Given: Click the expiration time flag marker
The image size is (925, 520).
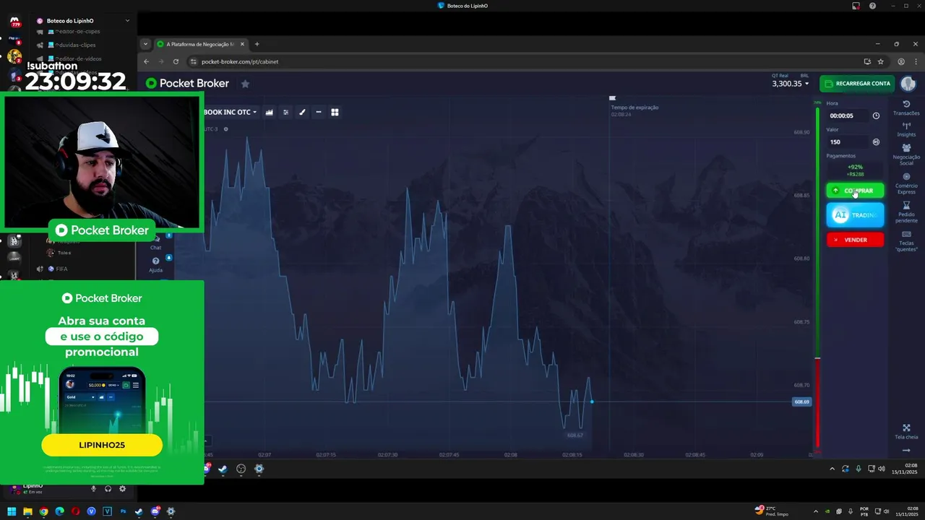Looking at the screenshot, I should (x=612, y=97).
